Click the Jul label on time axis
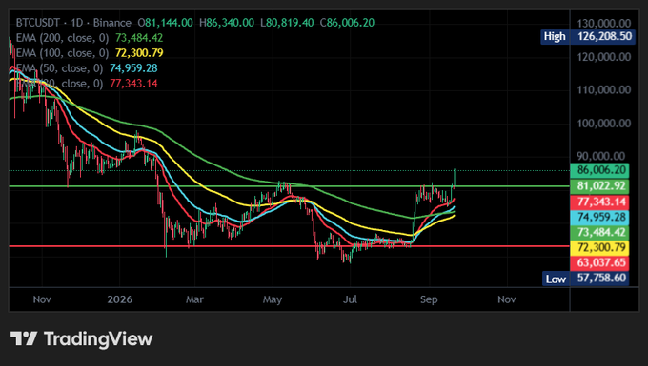Image resolution: width=648 pixels, height=366 pixels. [x=350, y=299]
